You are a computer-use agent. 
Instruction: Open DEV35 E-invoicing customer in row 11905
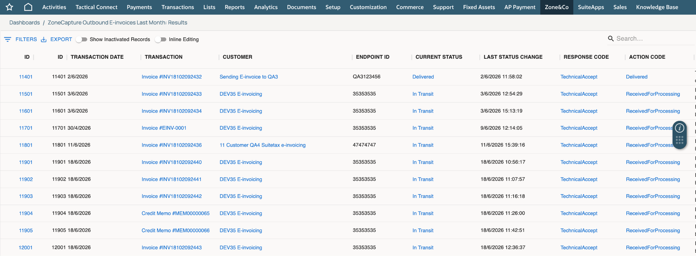pyautogui.click(x=241, y=231)
